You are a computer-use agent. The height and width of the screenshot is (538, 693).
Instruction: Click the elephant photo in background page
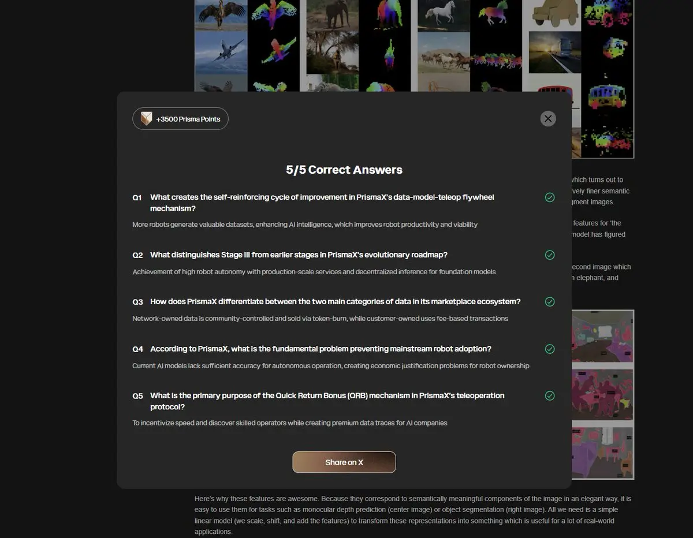coord(332,14)
